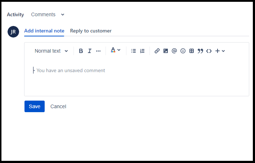Insert a table
This screenshot has width=255, height=163.
pos(192,51)
